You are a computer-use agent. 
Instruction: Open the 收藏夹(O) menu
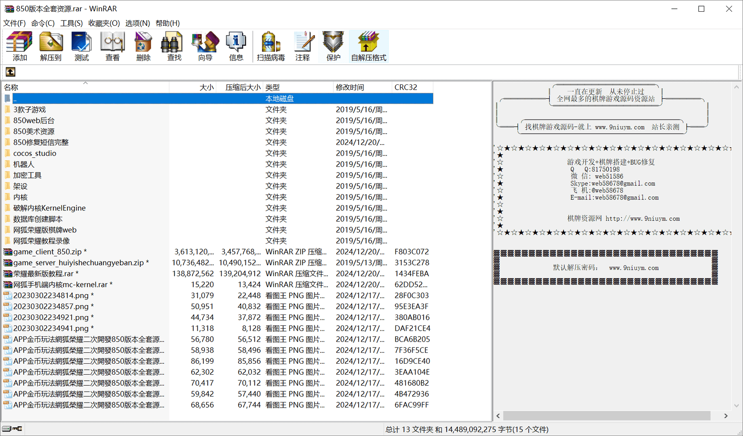104,23
